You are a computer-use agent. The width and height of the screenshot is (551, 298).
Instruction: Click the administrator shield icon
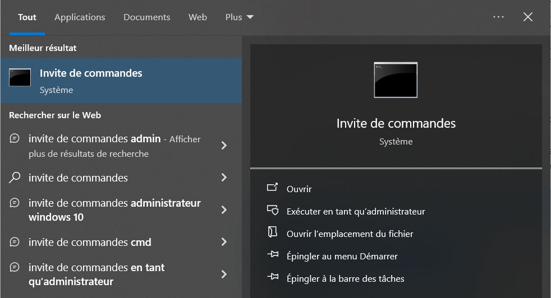[x=272, y=211]
